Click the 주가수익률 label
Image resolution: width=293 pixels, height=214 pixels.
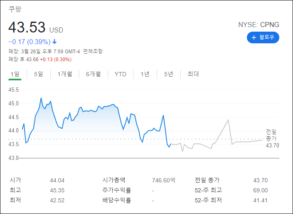pyautogui.click(x=117, y=190)
